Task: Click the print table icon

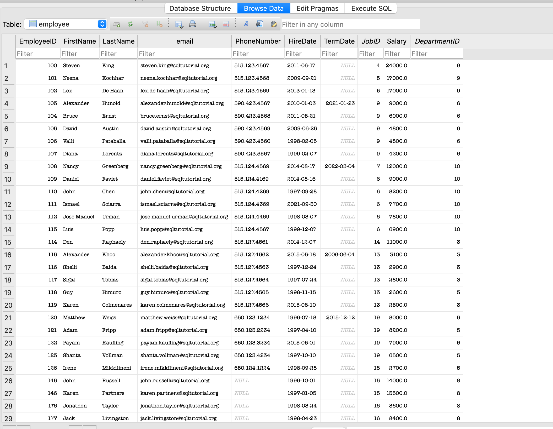Action: 193,24
